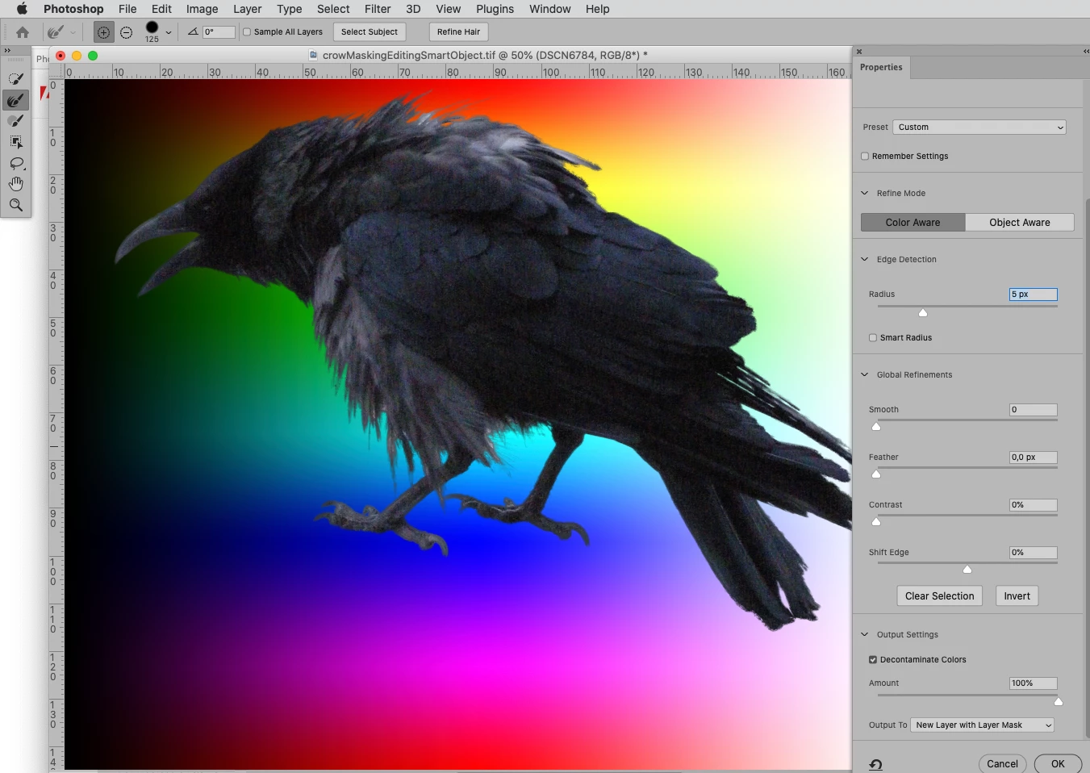The height and width of the screenshot is (773, 1090).
Task: Choose the add-to-selection plus mode
Action: point(103,32)
